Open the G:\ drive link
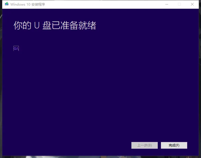The width and height of the screenshot is (201, 158). point(16,48)
